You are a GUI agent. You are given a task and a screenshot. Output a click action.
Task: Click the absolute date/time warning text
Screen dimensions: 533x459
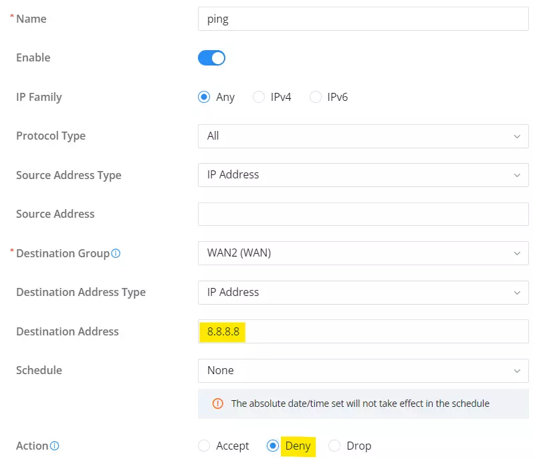pyautogui.click(x=360, y=404)
